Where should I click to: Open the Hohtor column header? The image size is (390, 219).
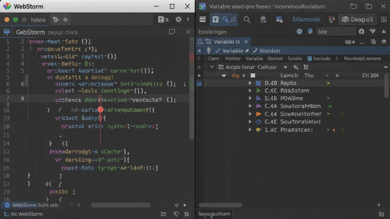233,59
